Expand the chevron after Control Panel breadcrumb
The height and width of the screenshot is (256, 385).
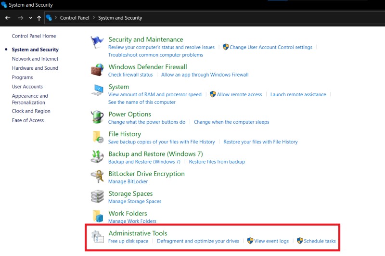pos(94,18)
